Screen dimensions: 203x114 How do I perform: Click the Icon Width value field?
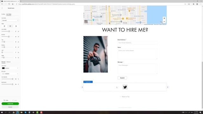[16, 31]
